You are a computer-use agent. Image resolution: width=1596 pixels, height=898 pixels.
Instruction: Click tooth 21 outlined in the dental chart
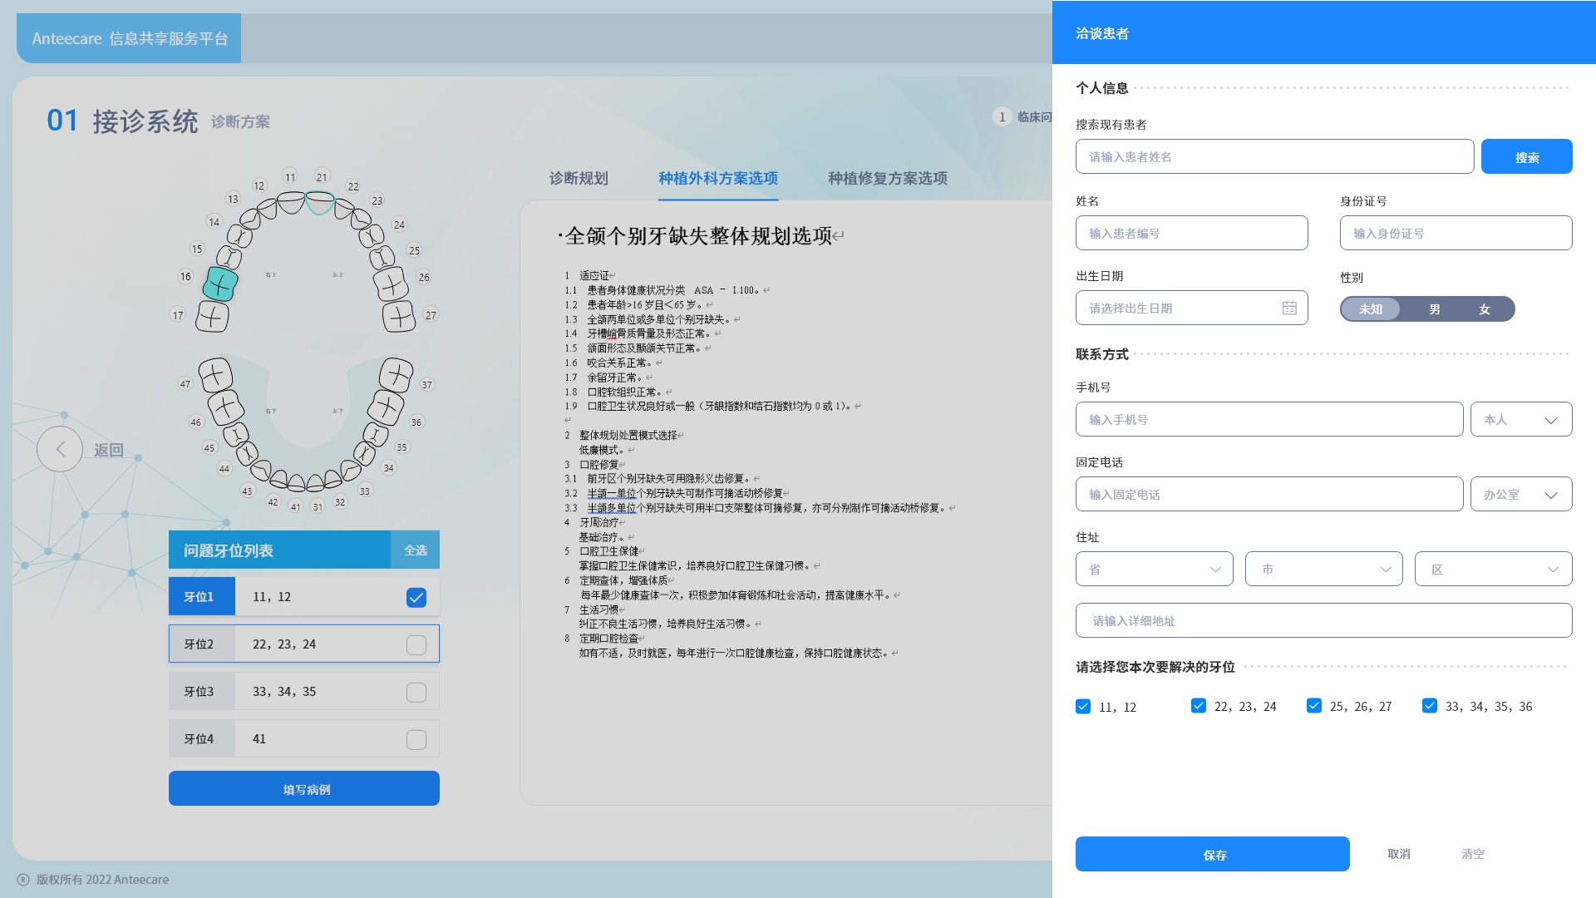click(x=320, y=202)
